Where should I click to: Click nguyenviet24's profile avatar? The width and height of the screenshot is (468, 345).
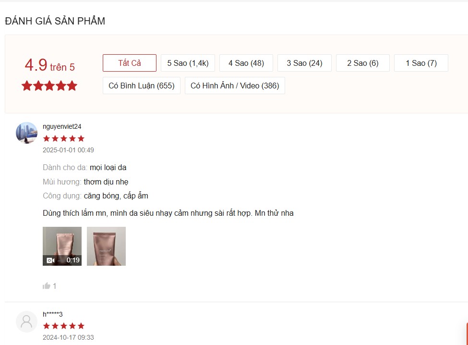26,133
